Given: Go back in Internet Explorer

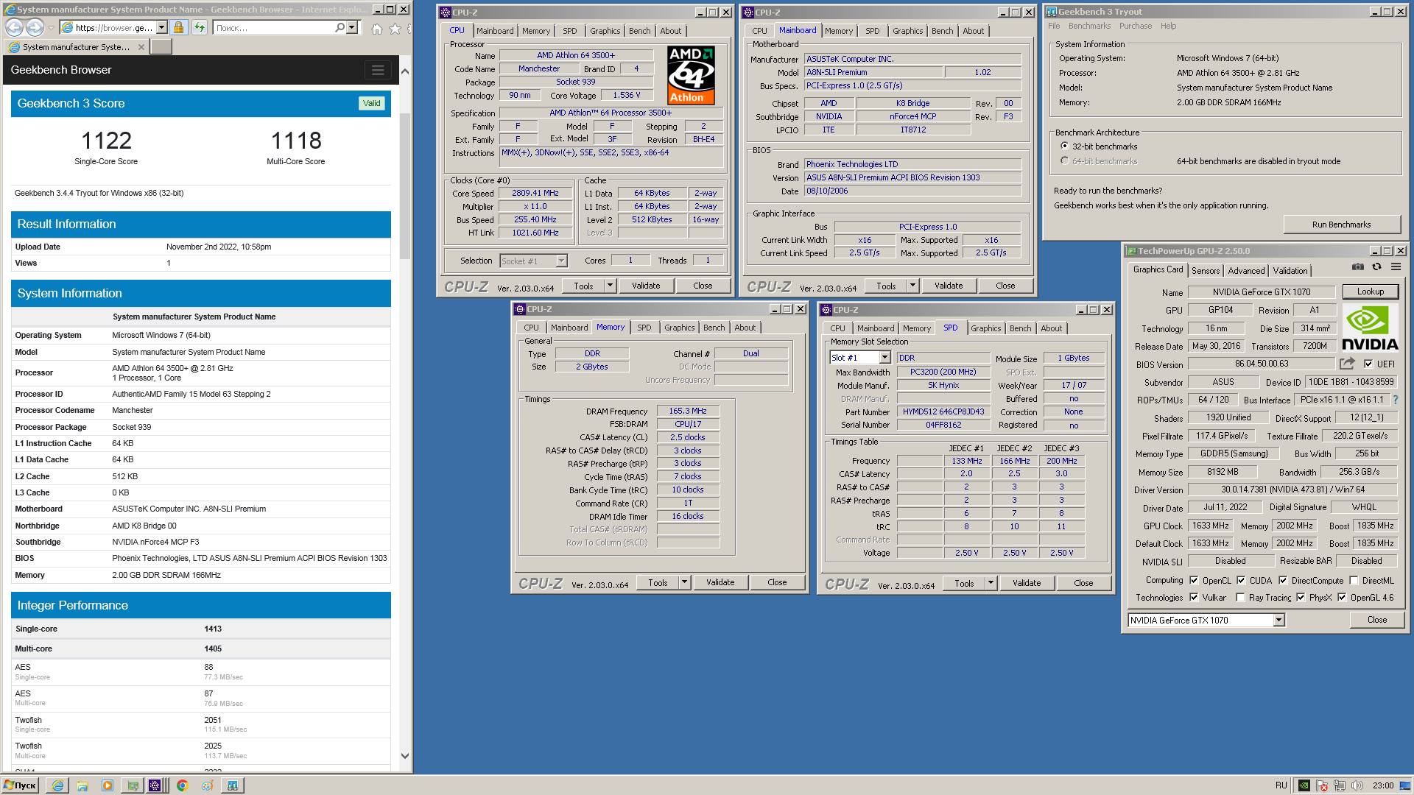Looking at the screenshot, I should click(14, 27).
